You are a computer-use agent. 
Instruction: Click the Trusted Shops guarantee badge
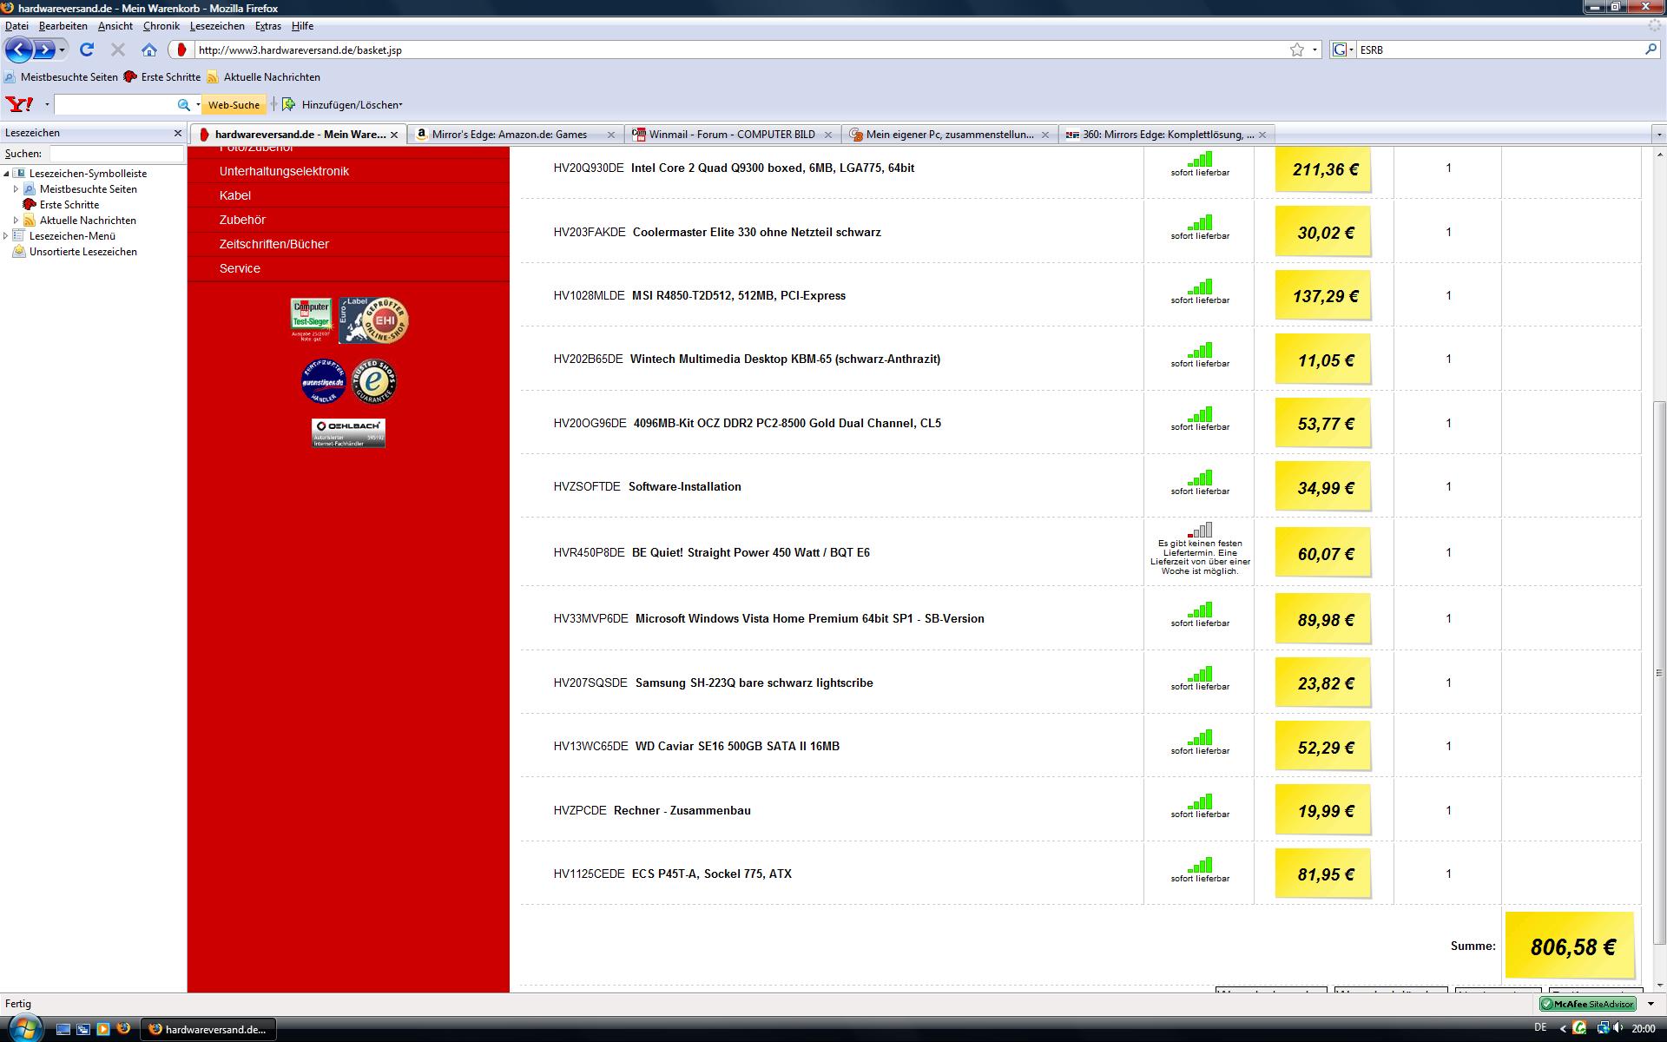pyautogui.click(x=374, y=381)
